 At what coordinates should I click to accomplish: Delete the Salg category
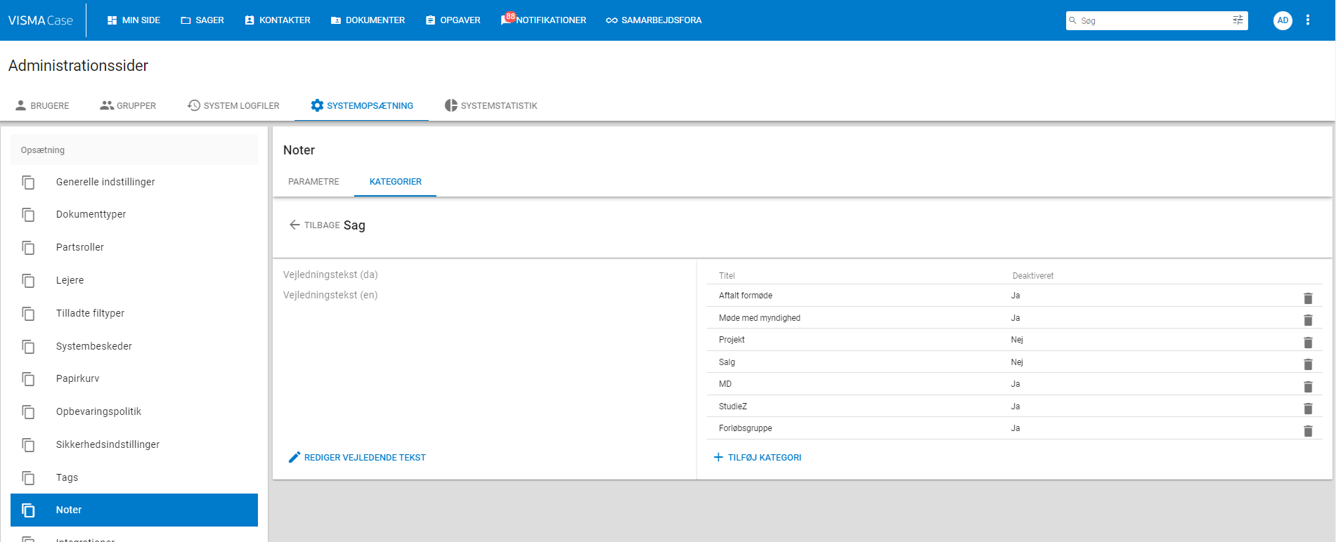coord(1308,364)
